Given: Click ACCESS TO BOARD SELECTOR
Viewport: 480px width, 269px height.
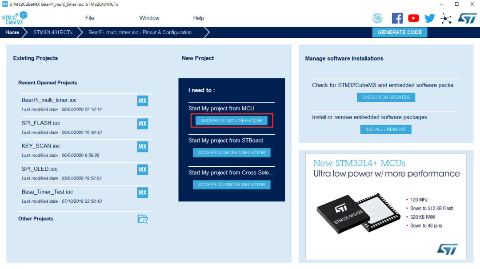Looking at the screenshot, I should pos(232,153).
